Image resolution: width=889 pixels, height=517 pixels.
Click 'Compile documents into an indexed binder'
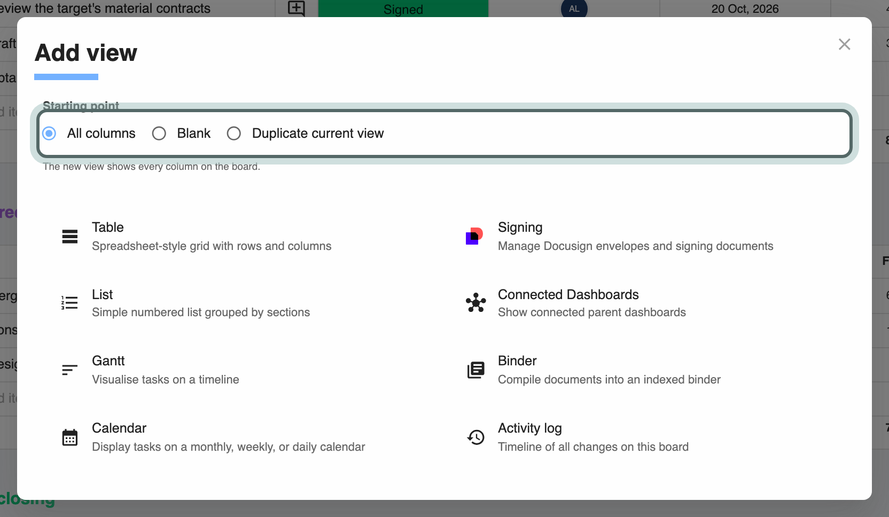(x=609, y=379)
